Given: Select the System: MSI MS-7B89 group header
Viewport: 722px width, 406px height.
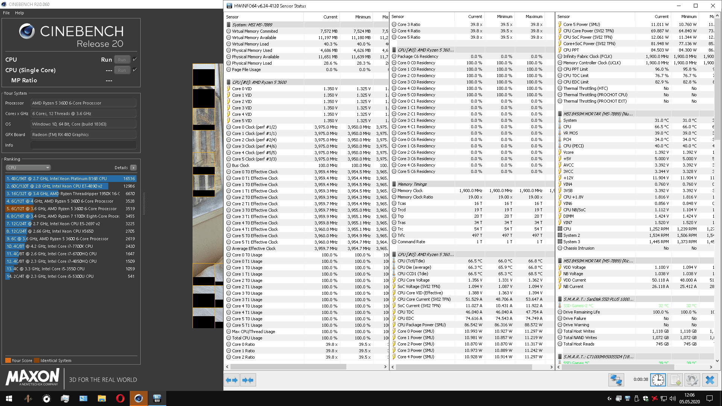Looking at the screenshot, I should 306,25.
